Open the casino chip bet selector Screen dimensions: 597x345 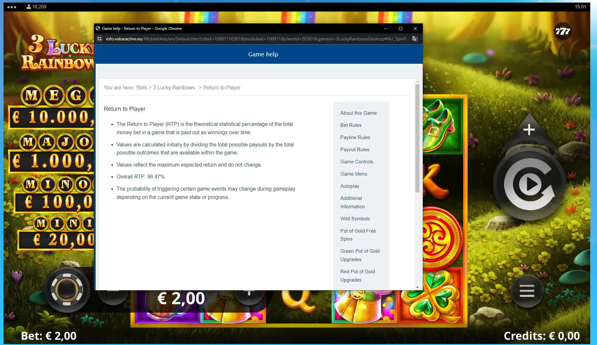(x=67, y=289)
